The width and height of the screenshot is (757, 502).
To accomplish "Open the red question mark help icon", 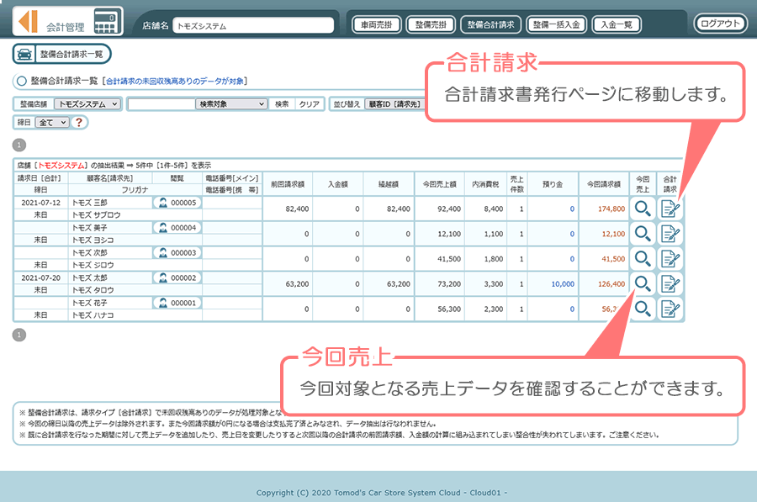I will (x=79, y=122).
